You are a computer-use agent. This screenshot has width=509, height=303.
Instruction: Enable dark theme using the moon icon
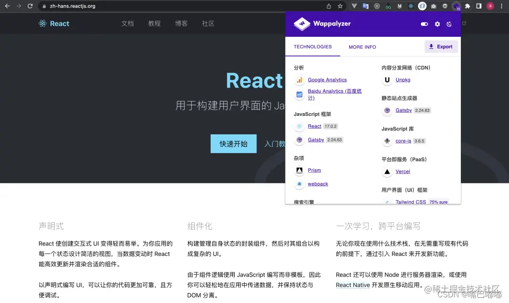point(449,24)
